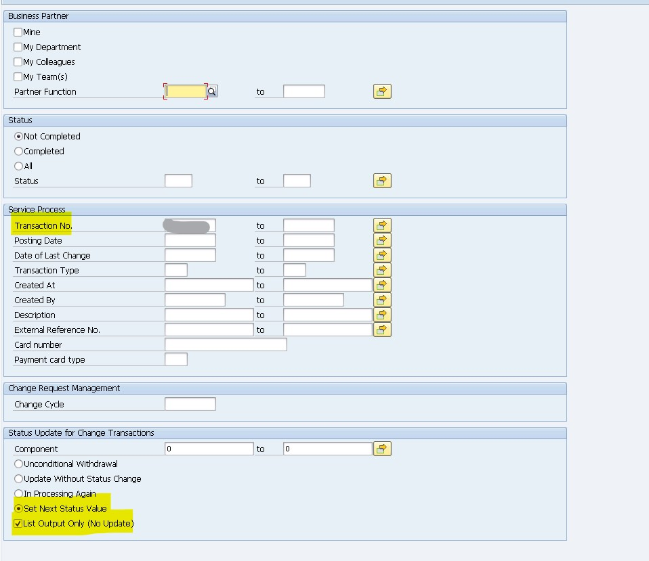Open search help for Partner Function field
Image resolution: width=649 pixels, height=561 pixels.
pos(211,90)
